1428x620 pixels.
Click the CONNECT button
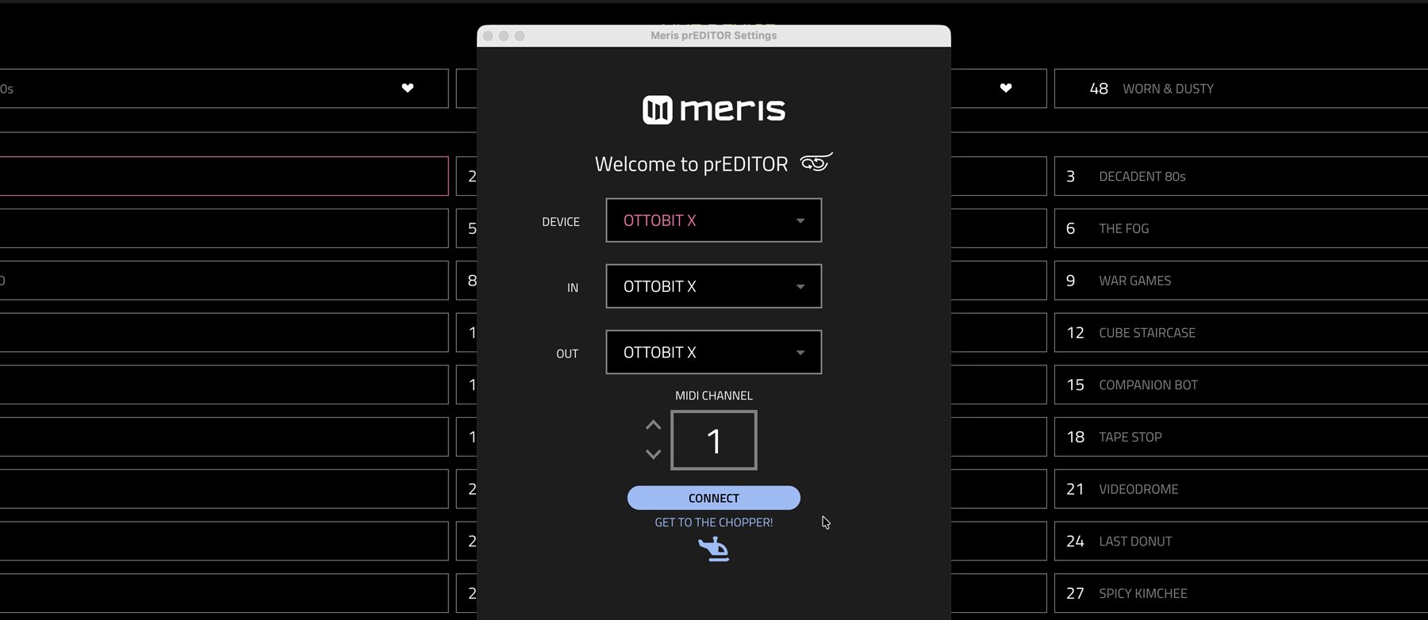(x=714, y=498)
